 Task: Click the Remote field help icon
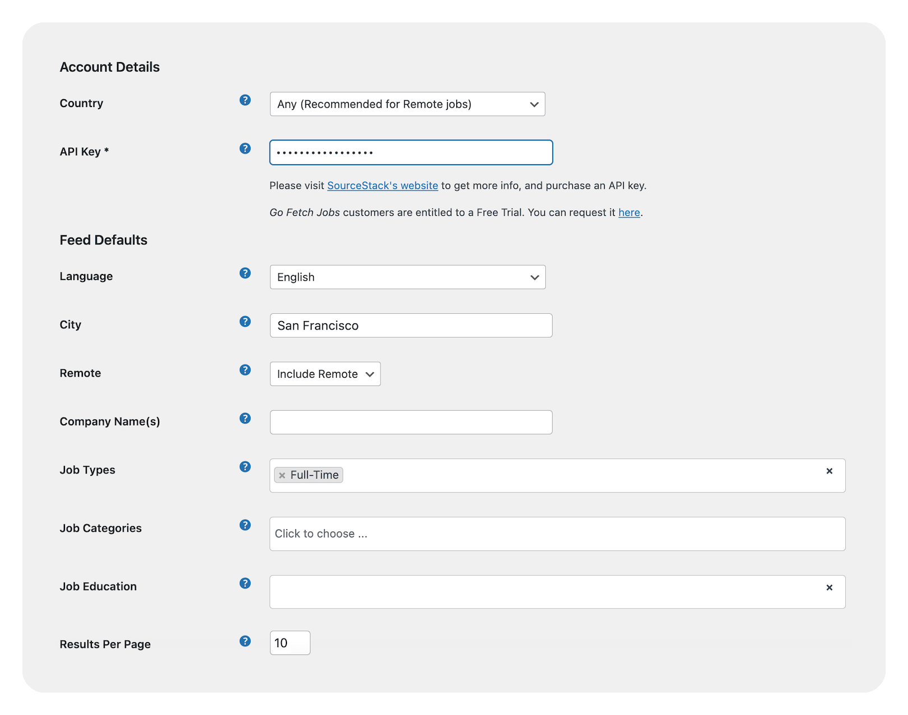[x=244, y=370]
